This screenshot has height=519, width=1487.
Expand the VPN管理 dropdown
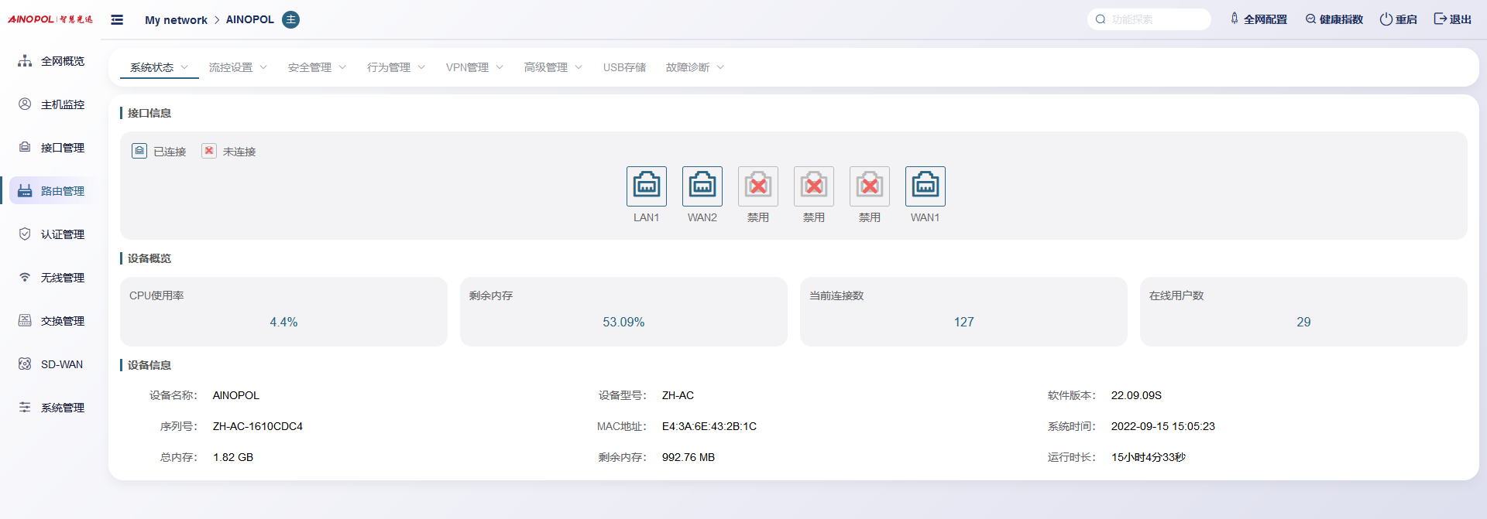click(x=474, y=67)
